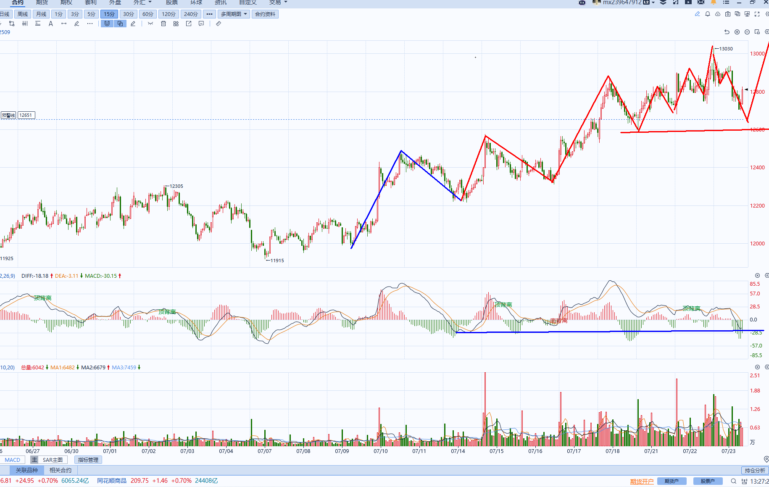This screenshot has height=487, width=769.
Task: Open the mail messages icon
Action: (701, 3)
